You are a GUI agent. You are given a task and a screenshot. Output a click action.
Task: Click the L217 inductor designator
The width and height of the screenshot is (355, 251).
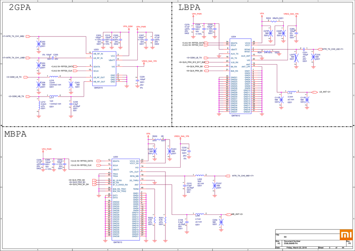pyautogui.click(x=51, y=98)
